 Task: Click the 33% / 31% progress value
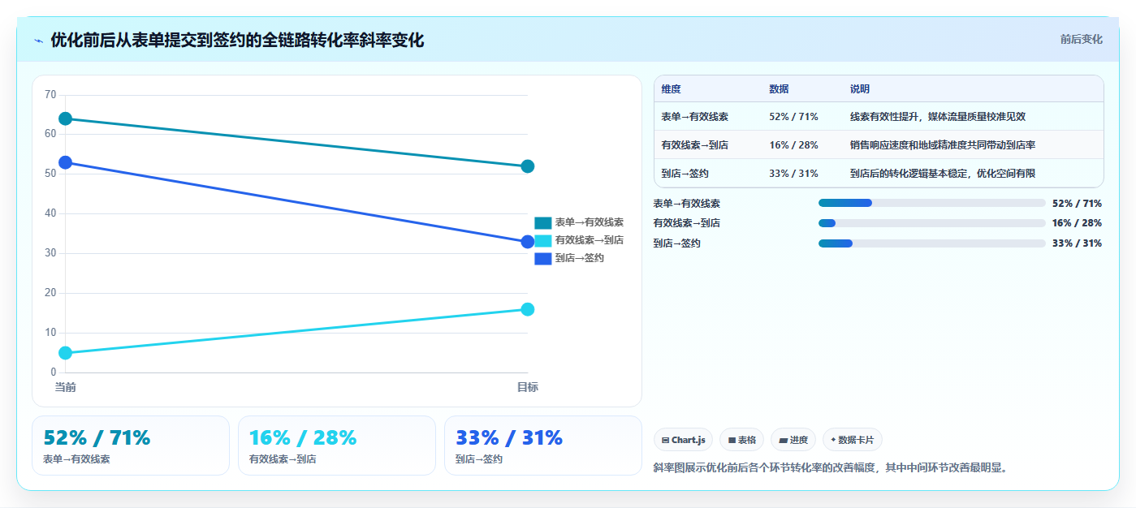coord(1077,243)
